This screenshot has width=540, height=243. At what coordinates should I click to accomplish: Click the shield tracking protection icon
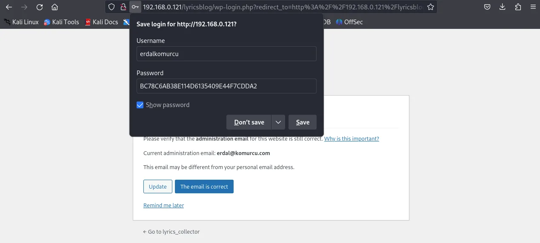(x=111, y=7)
